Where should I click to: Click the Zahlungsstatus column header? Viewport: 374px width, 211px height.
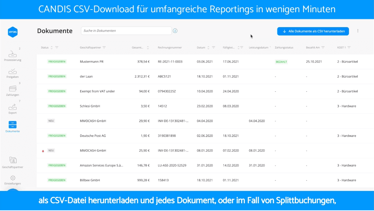284,48
